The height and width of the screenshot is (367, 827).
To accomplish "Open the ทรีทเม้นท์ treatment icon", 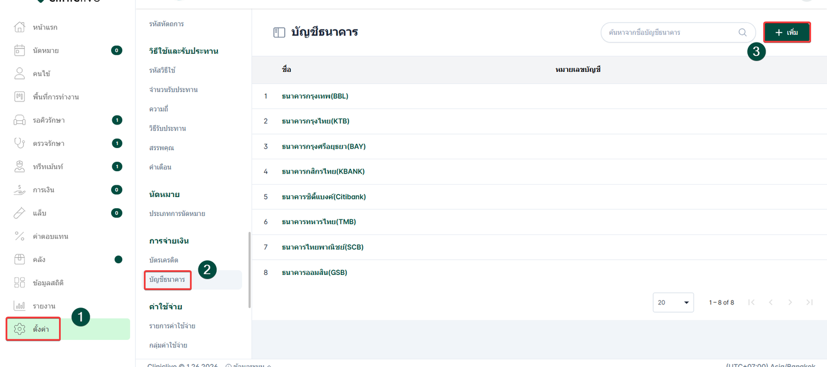I will click(x=19, y=166).
